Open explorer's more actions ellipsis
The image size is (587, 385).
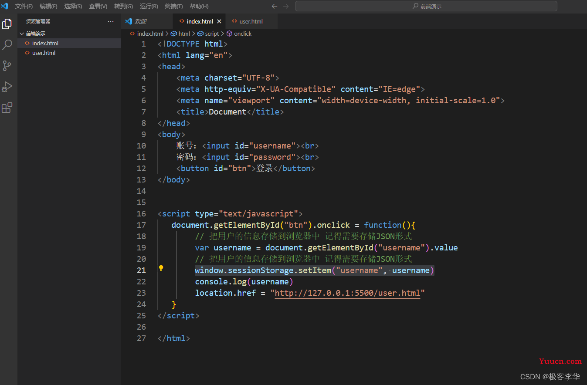(111, 21)
